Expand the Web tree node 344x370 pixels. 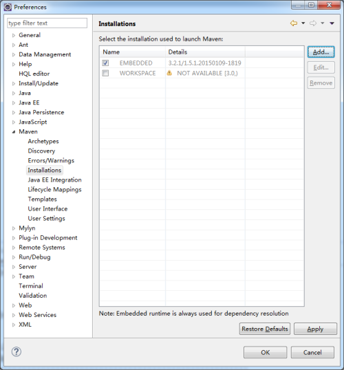click(14, 305)
